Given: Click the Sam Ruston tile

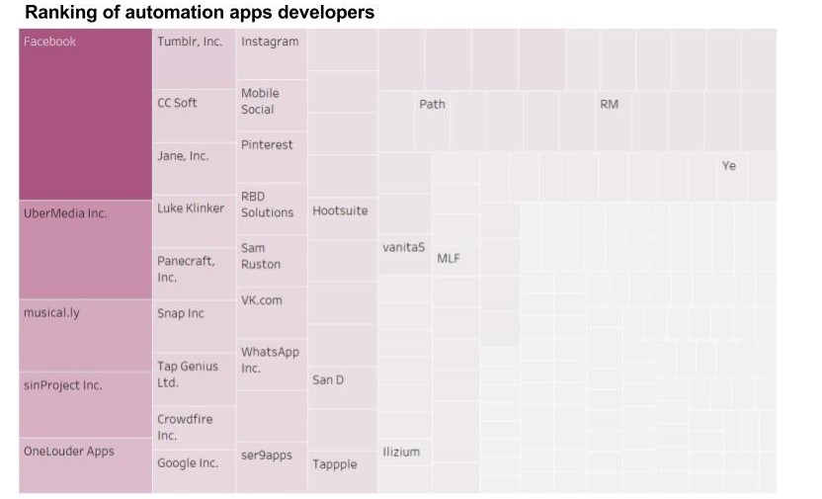Looking at the screenshot, I should [272, 261].
